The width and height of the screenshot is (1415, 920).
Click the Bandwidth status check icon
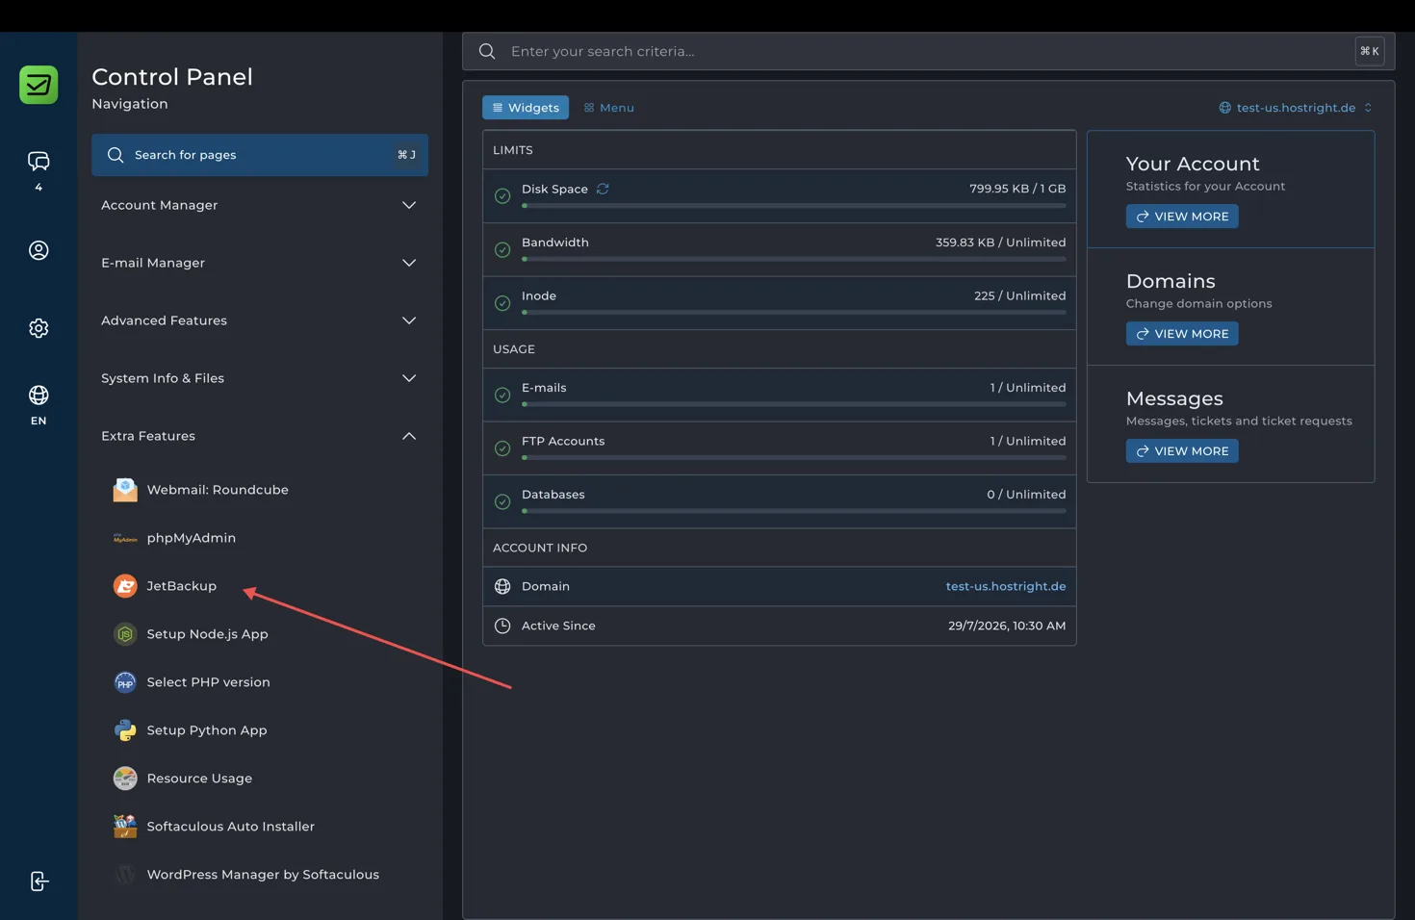click(502, 250)
